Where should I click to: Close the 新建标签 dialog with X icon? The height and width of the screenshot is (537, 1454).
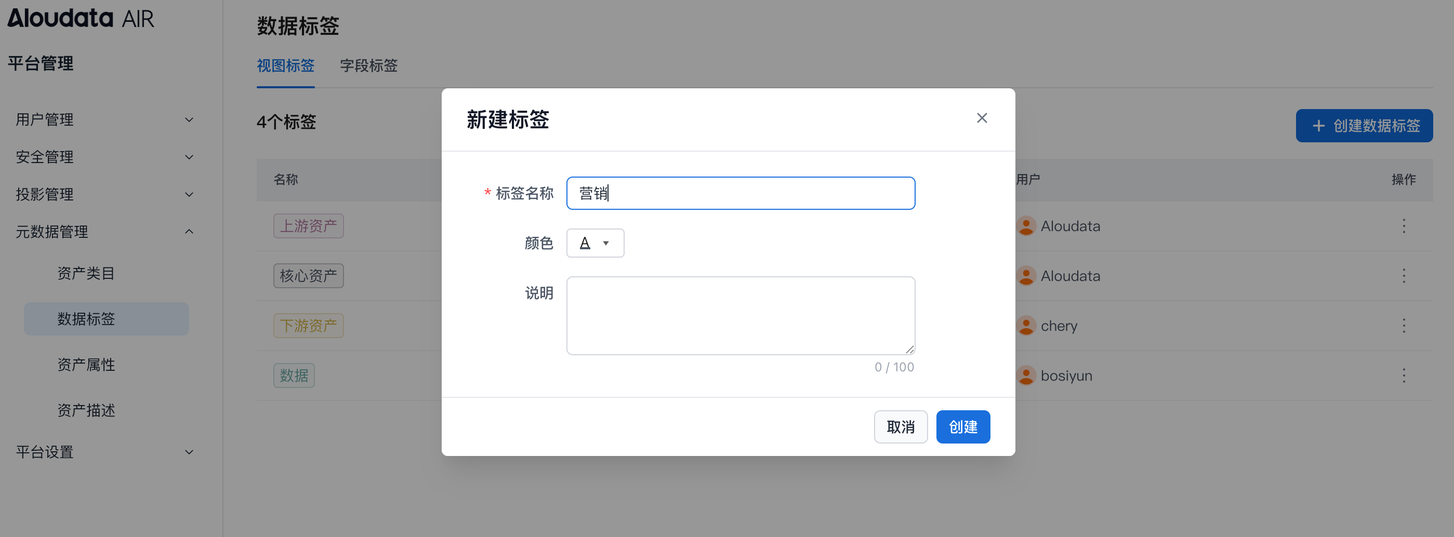982,118
